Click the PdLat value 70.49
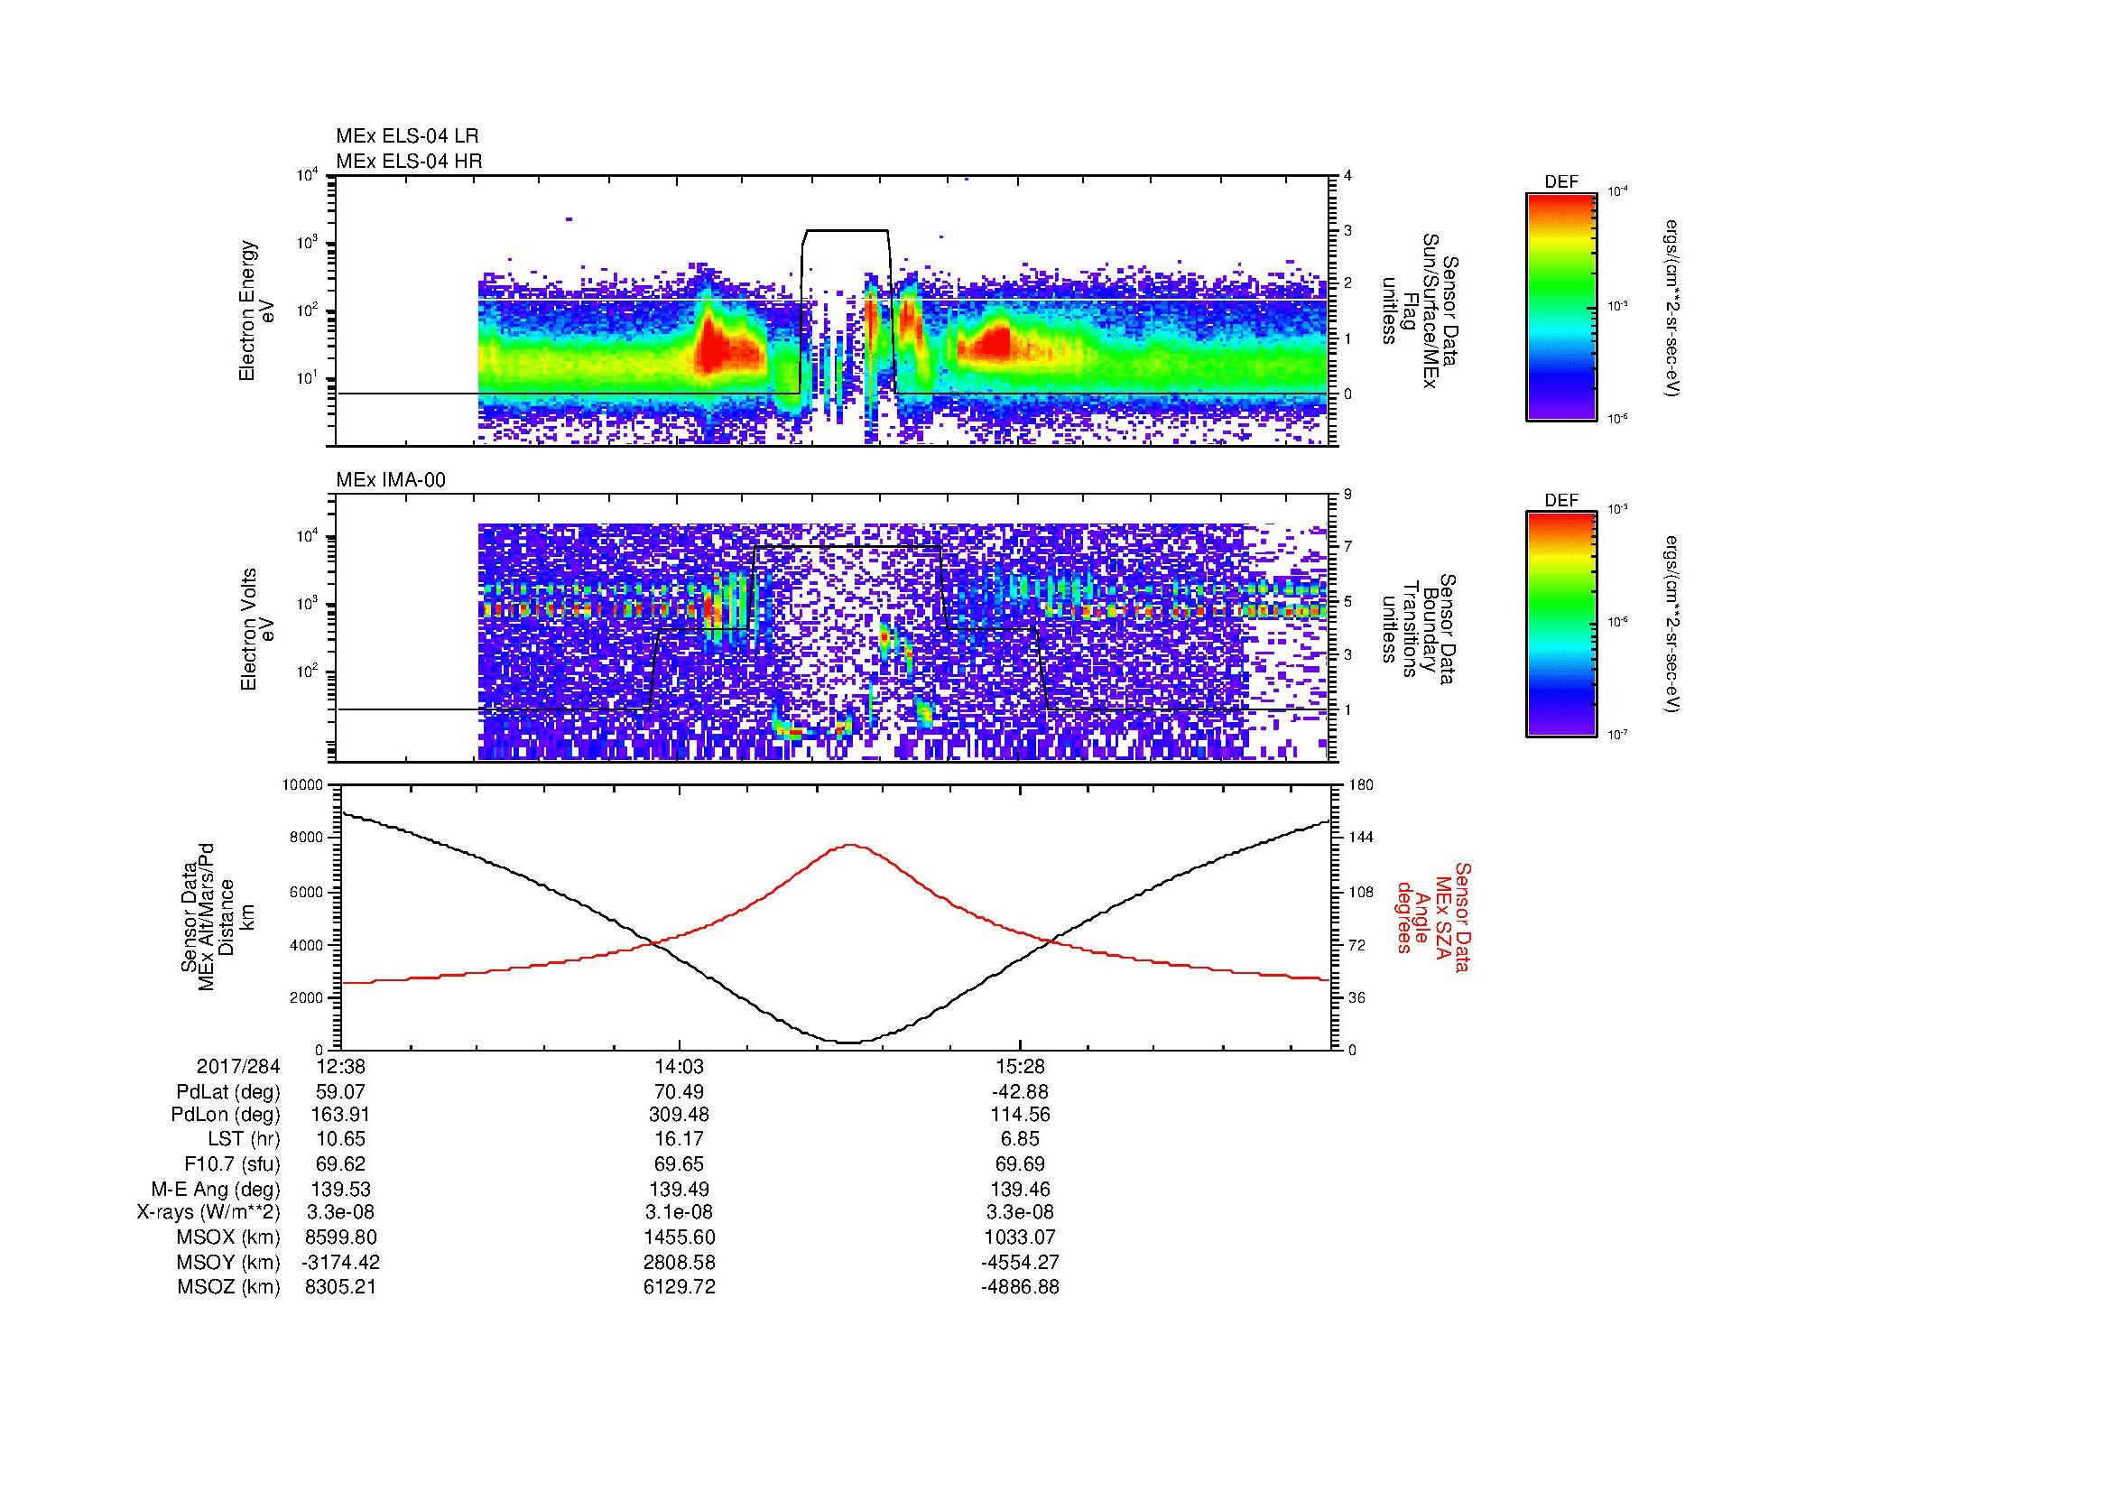This screenshot has height=1492, width=2111. [x=680, y=1092]
